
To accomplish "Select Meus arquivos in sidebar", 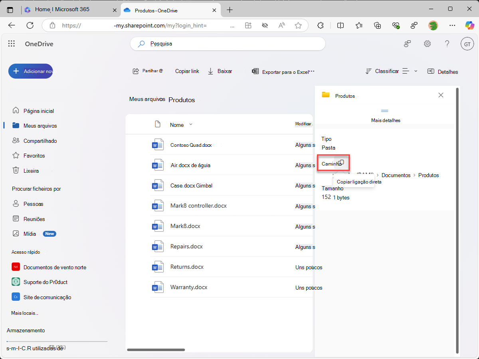I will tap(35, 126).
